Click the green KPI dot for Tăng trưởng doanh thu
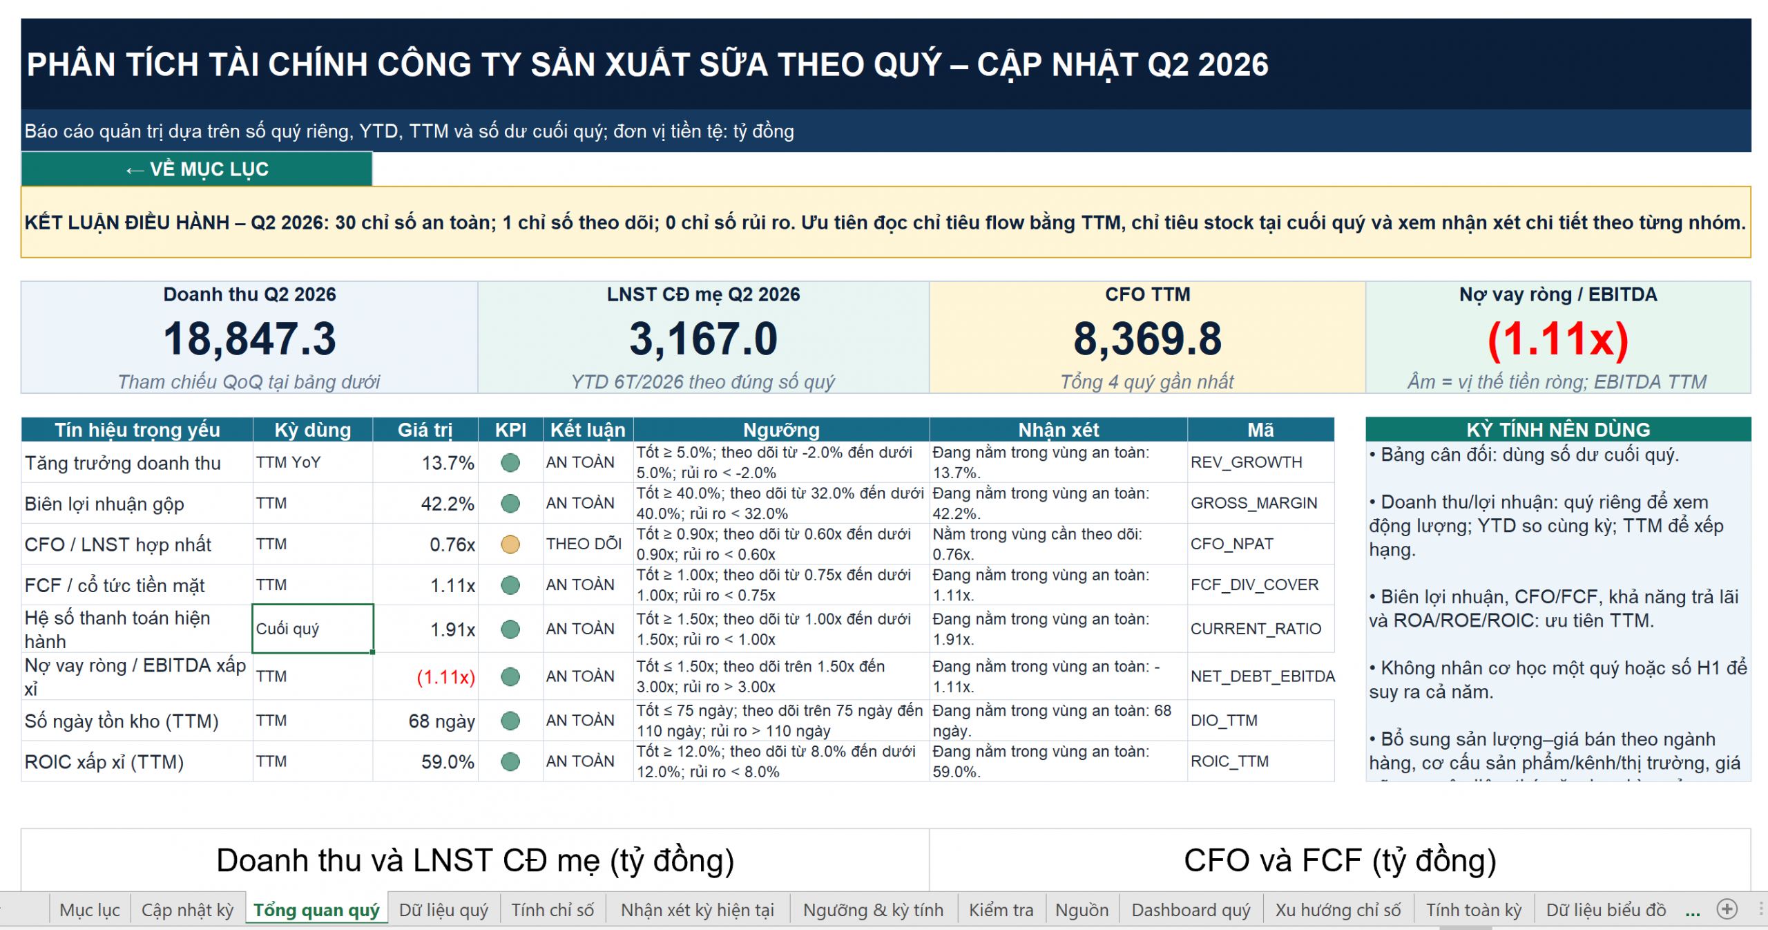This screenshot has height=930, width=1768. click(x=510, y=462)
